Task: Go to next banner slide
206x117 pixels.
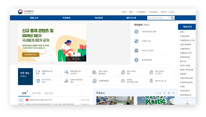Action: [x=84, y=59]
